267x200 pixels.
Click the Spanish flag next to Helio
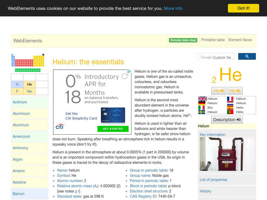pyautogui.click(x=230, y=108)
